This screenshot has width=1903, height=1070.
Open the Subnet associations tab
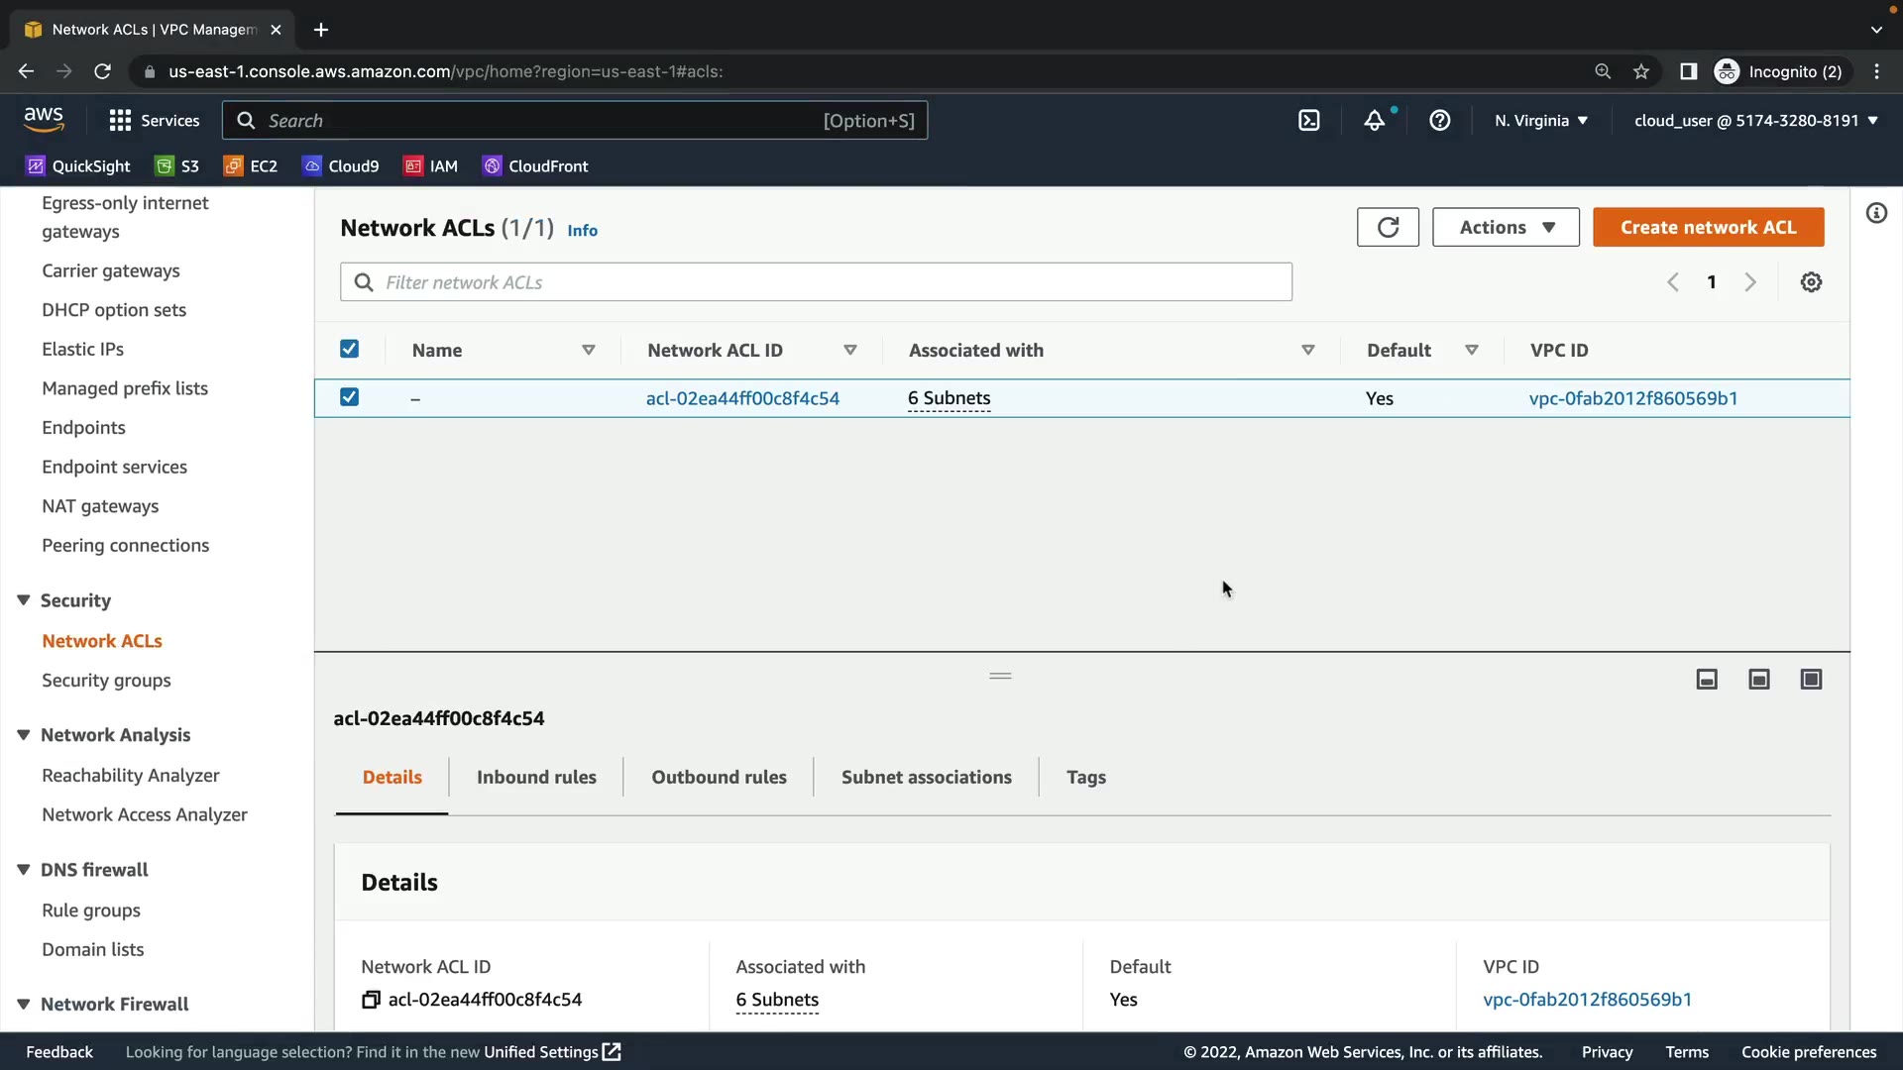[x=926, y=778]
